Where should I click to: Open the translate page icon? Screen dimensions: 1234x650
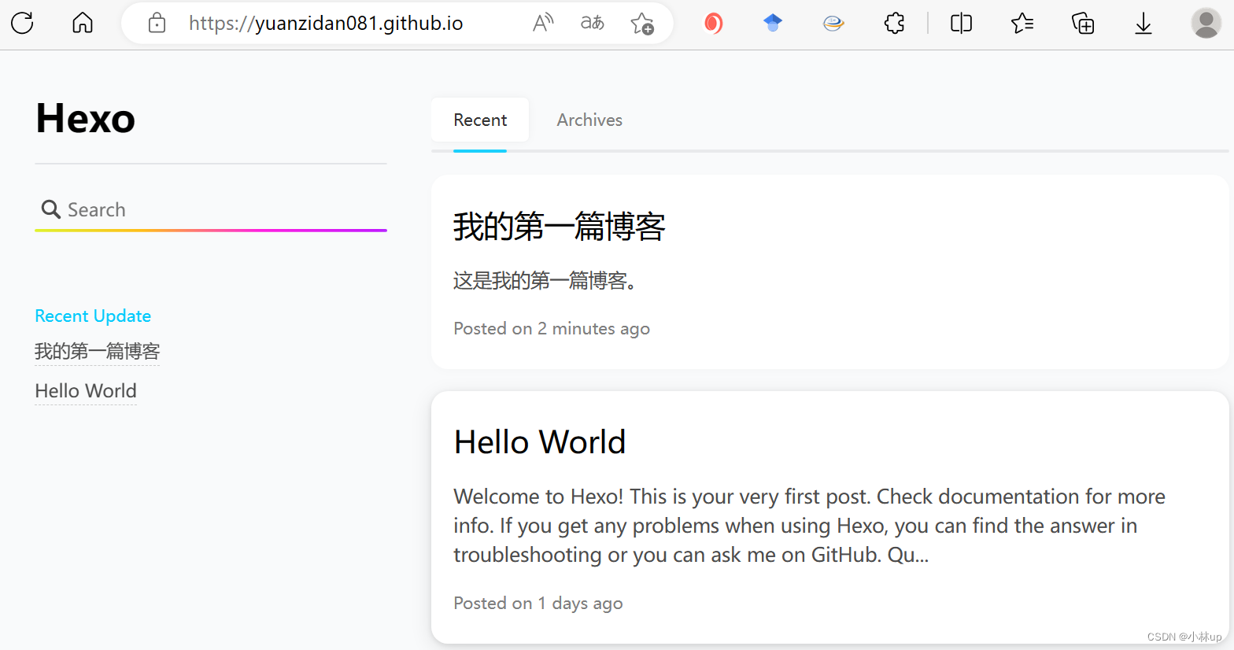(593, 23)
